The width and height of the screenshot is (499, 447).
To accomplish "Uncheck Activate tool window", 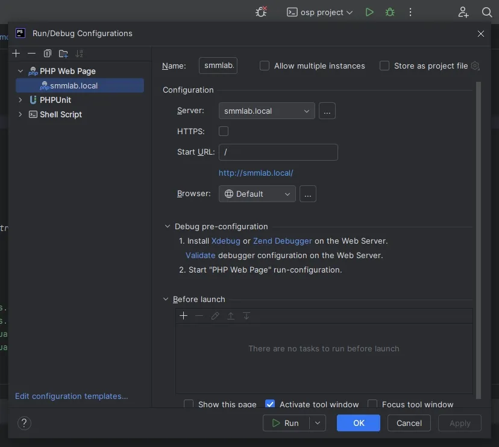I will pyautogui.click(x=270, y=404).
